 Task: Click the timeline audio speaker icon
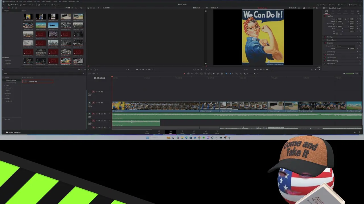click(344, 73)
